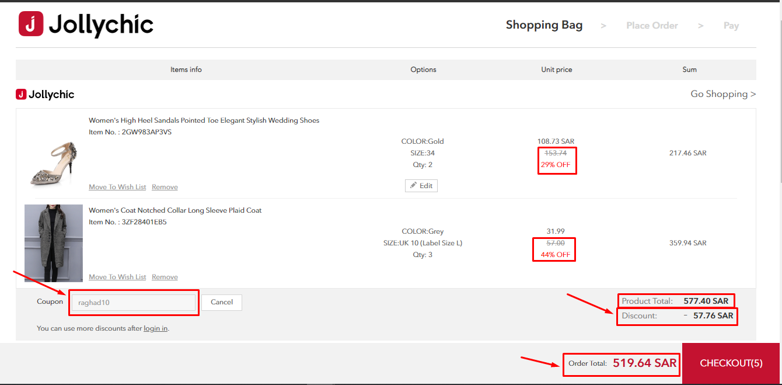This screenshot has height=385, width=782.
Task: Click the Qty: 3 text for the coat
Action: tap(423, 255)
